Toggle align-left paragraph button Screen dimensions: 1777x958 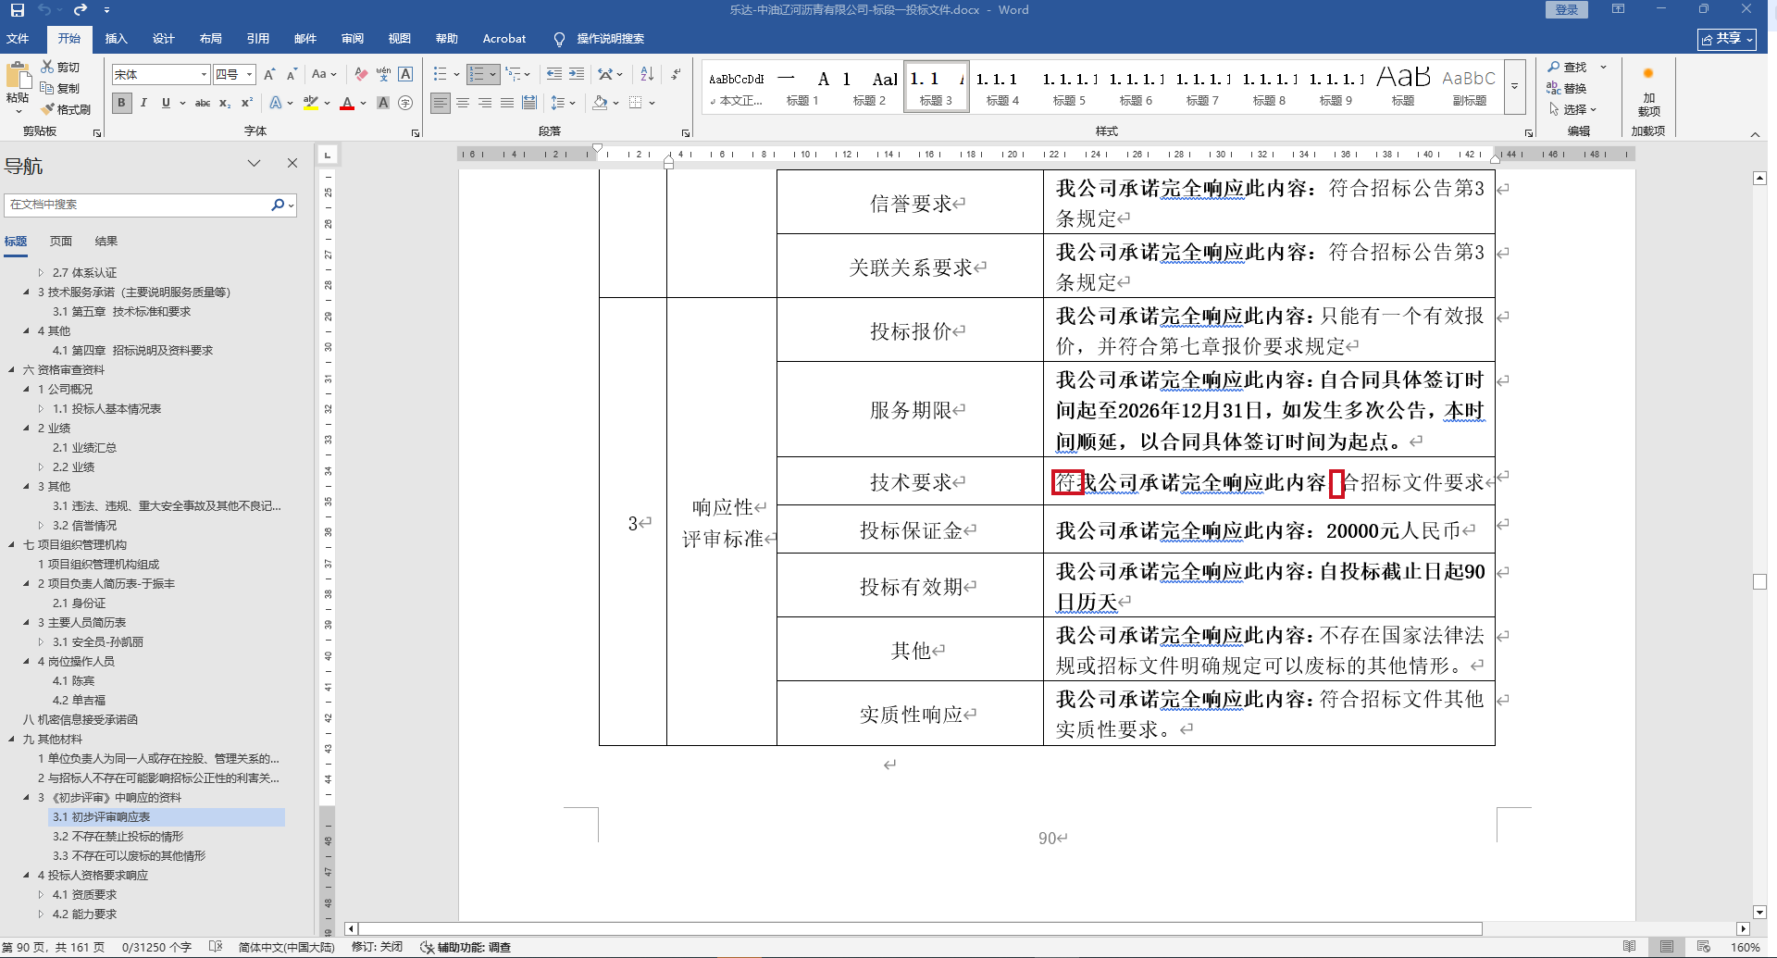441,103
